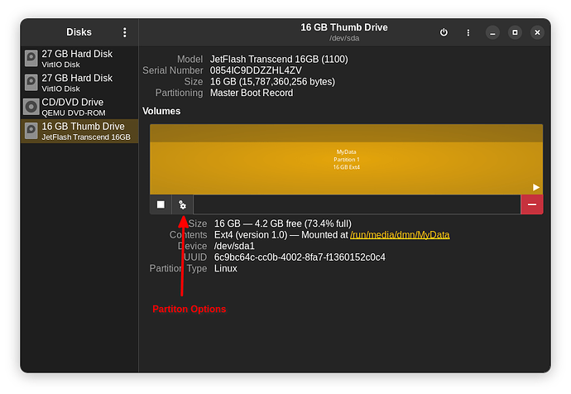Select the CD/DVD Drive entry

79,107
